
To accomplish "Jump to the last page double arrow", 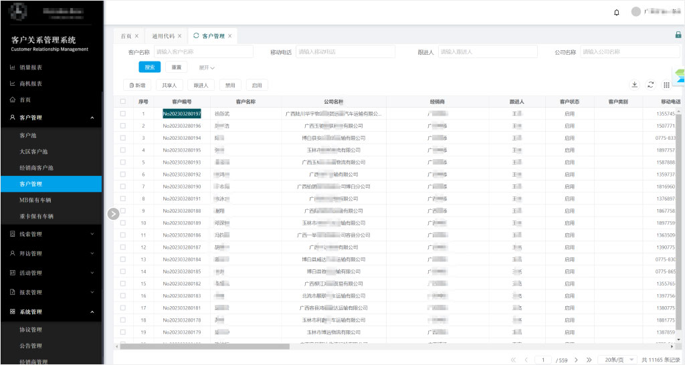I will (x=589, y=360).
